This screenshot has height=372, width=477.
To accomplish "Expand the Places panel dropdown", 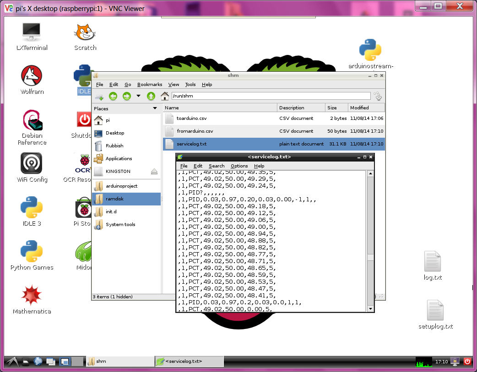I will [155, 108].
